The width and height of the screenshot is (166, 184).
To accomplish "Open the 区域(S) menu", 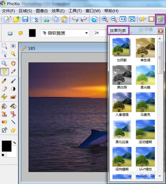I will pyautogui.click(x=25, y=11).
